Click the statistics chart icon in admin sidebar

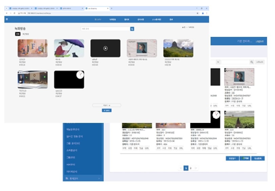click(67, 178)
